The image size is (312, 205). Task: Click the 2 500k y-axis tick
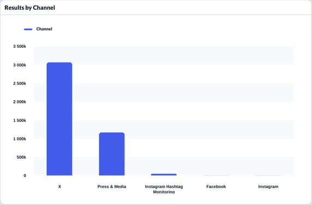coord(20,84)
